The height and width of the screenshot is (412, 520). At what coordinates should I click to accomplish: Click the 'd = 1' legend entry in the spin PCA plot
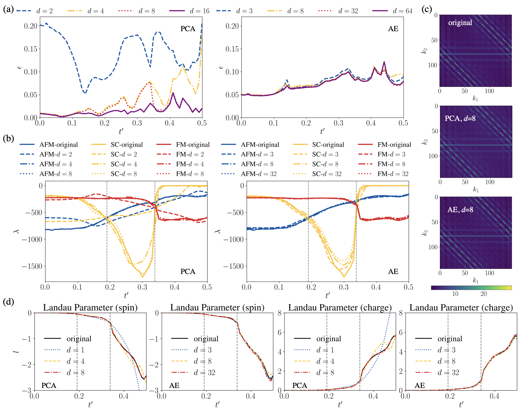(75, 350)
